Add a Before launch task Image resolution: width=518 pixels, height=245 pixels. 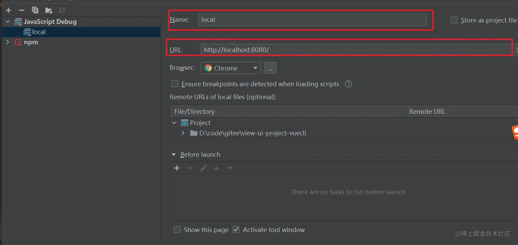177,168
